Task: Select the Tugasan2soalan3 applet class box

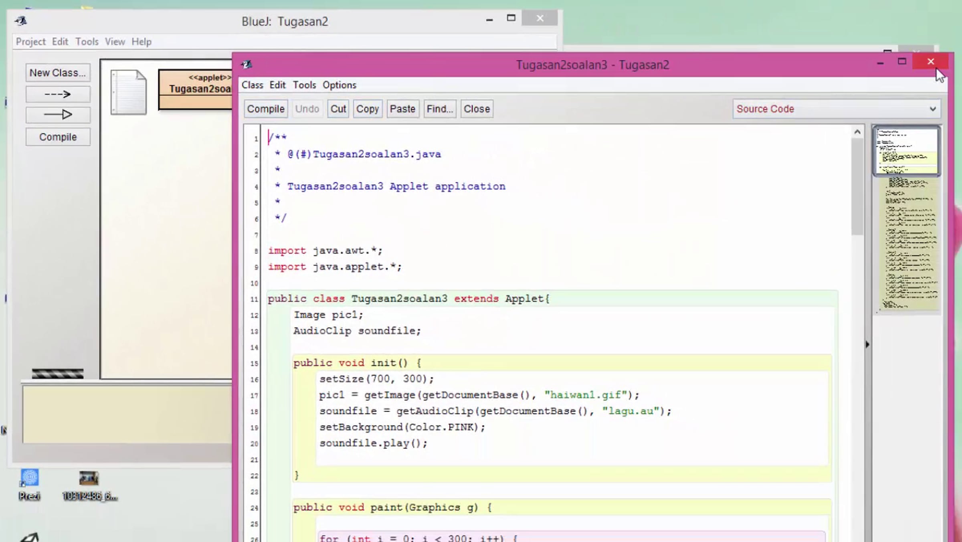Action: (196, 89)
